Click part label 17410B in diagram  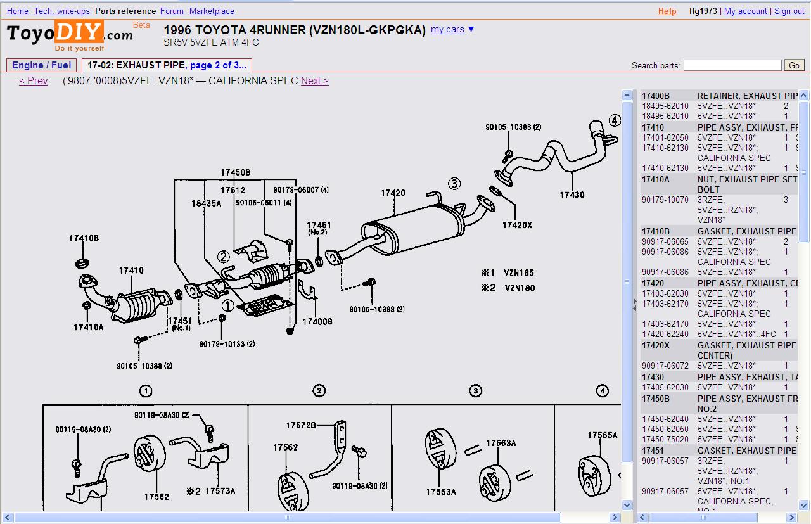point(84,239)
